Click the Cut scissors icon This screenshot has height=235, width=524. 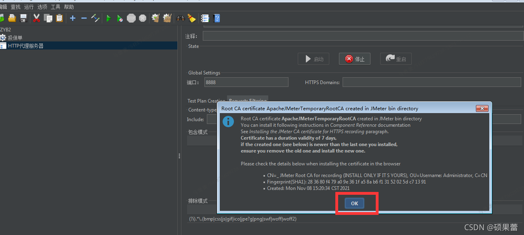[x=37, y=18]
